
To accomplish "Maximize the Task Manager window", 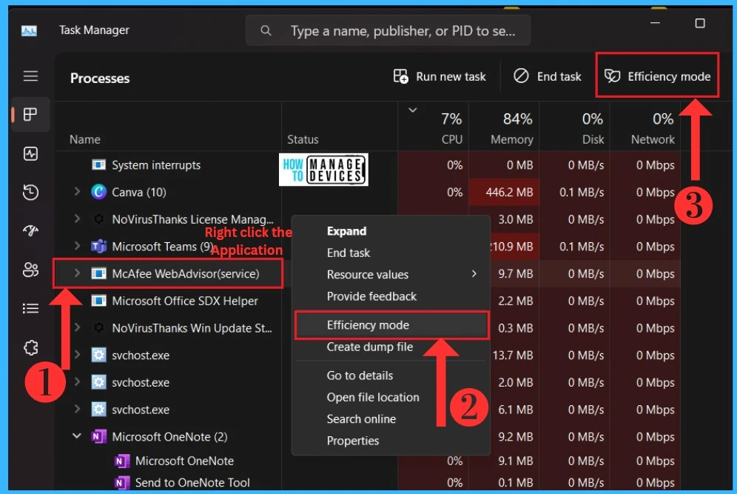I will [x=700, y=23].
